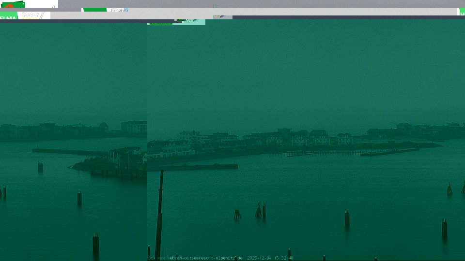Click the mooring piling at the far right bottom
Viewport: 465px width, 261px height.
(444, 228)
